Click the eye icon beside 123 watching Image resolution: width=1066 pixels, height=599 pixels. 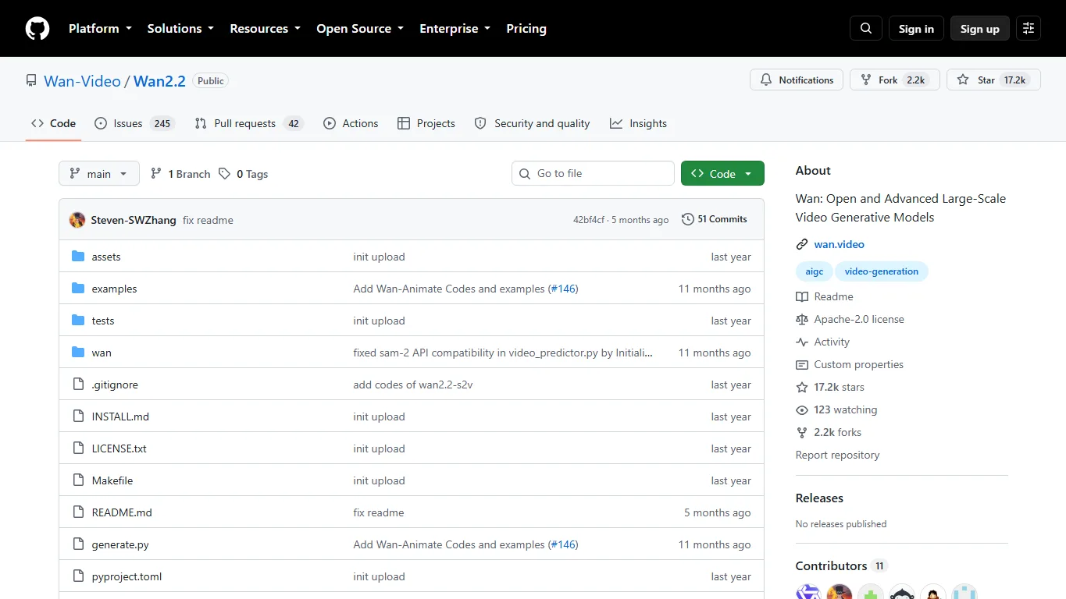point(802,409)
